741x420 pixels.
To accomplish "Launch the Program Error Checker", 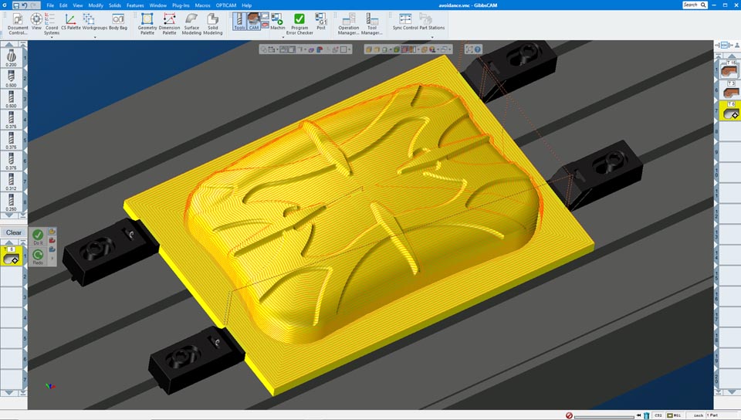I will [299, 22].
